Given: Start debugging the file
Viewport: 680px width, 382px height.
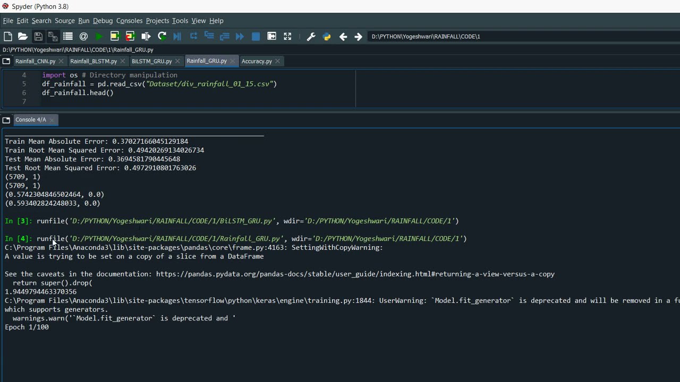Looking at the screenshot, I should (177, 37).
